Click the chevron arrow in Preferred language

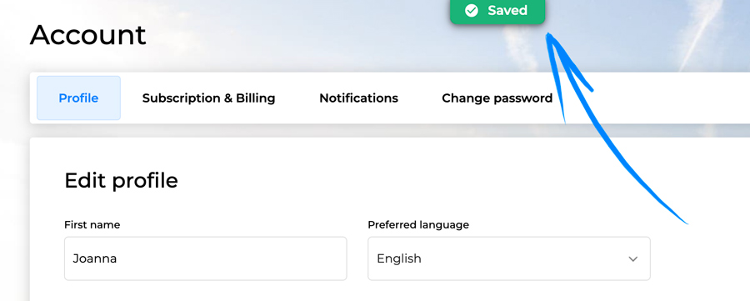coord(632,258)
